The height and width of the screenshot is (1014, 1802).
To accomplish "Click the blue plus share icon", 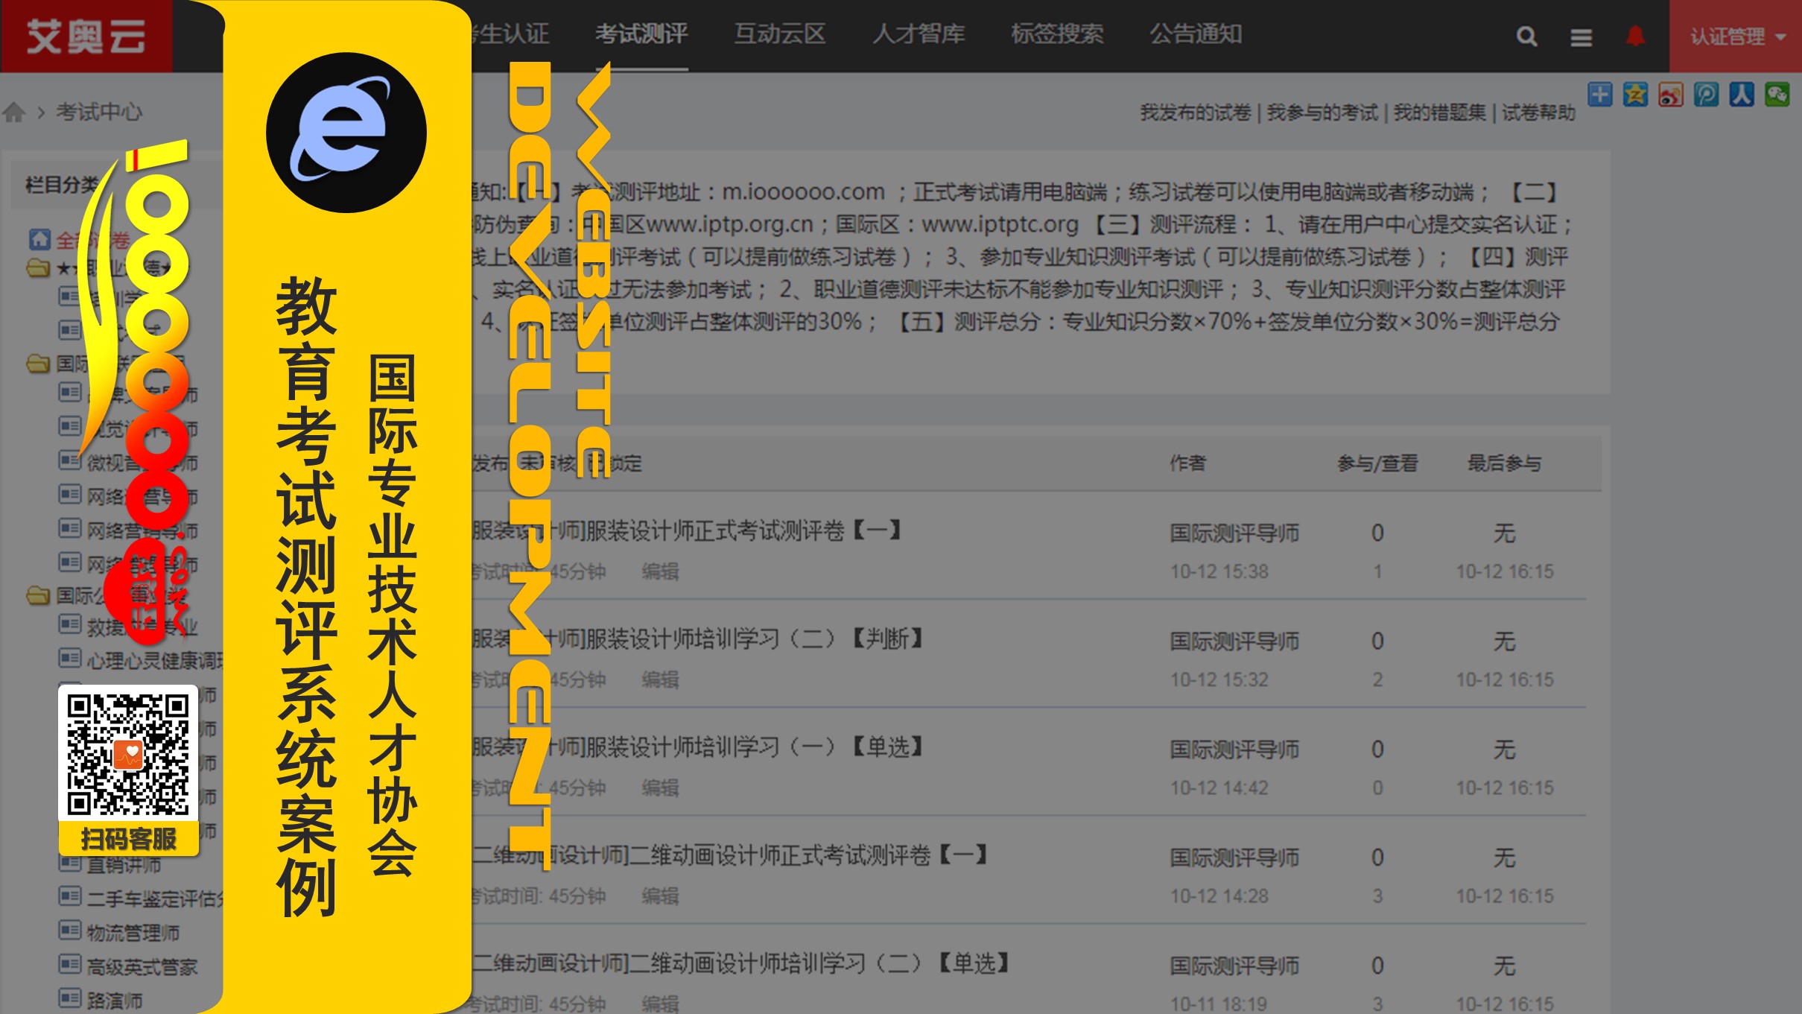I will click(1599, 95).
